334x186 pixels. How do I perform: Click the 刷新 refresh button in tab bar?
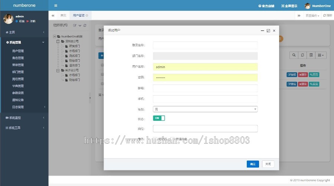click(328, 16)
